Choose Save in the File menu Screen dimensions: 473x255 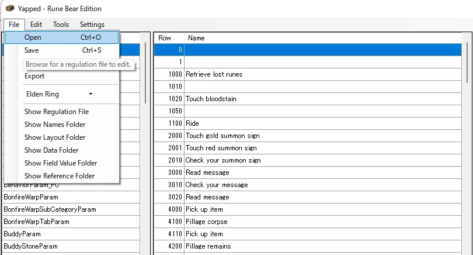pos(32,50)
